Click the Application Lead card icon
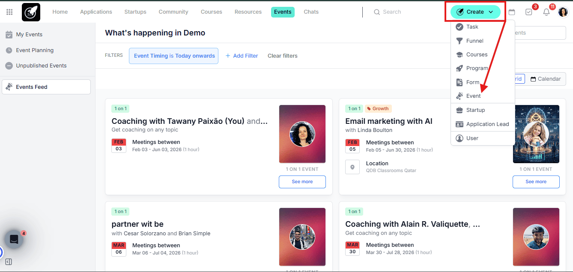Image resolution: width=573 pixels, height=272 pixels. [x=460, y=124]
